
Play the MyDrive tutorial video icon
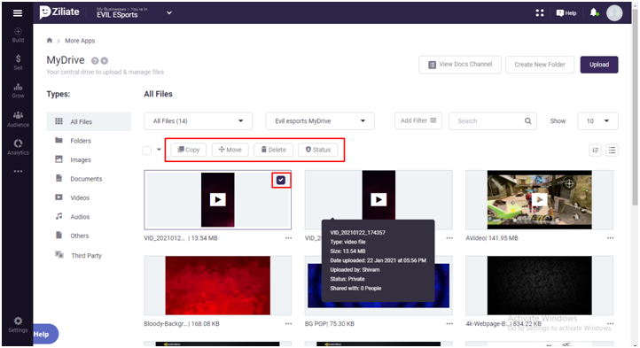click(105, 61)
